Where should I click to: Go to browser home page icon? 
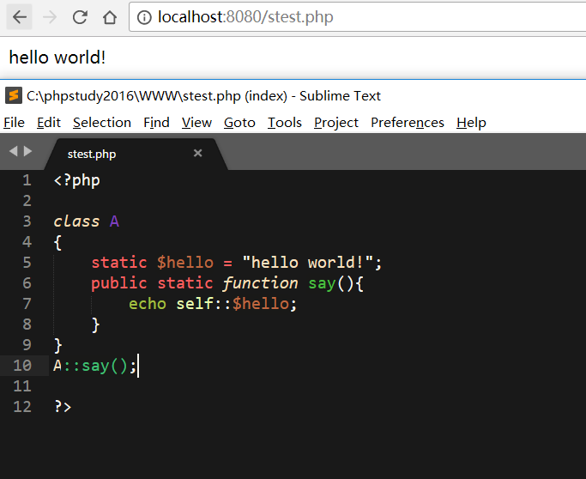point(109,17)
